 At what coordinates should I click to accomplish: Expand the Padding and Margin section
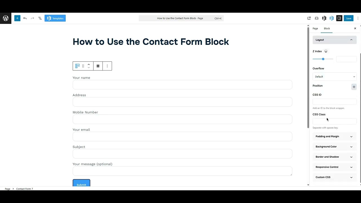pyautogui.click(x=334, y=136)
